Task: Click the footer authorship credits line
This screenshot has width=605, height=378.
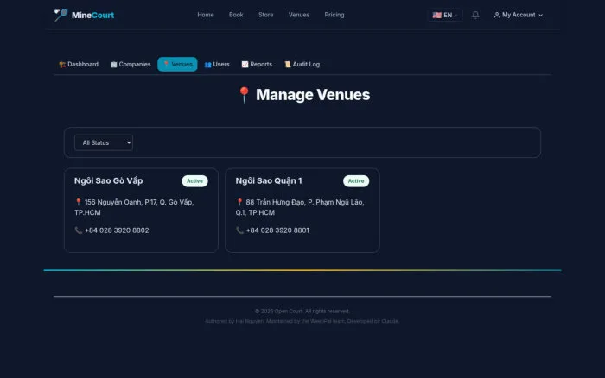Action: (302, 321)
